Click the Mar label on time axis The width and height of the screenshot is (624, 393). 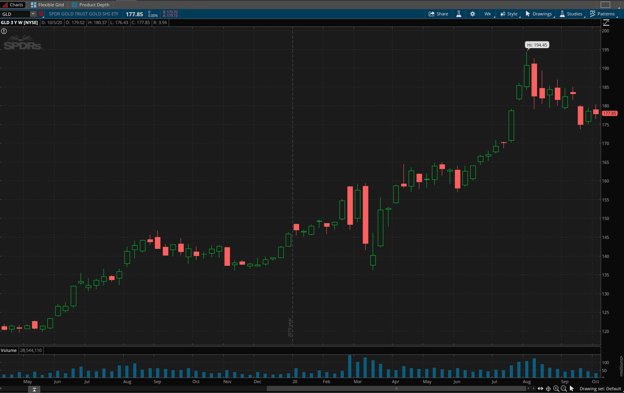pos(357,382)
